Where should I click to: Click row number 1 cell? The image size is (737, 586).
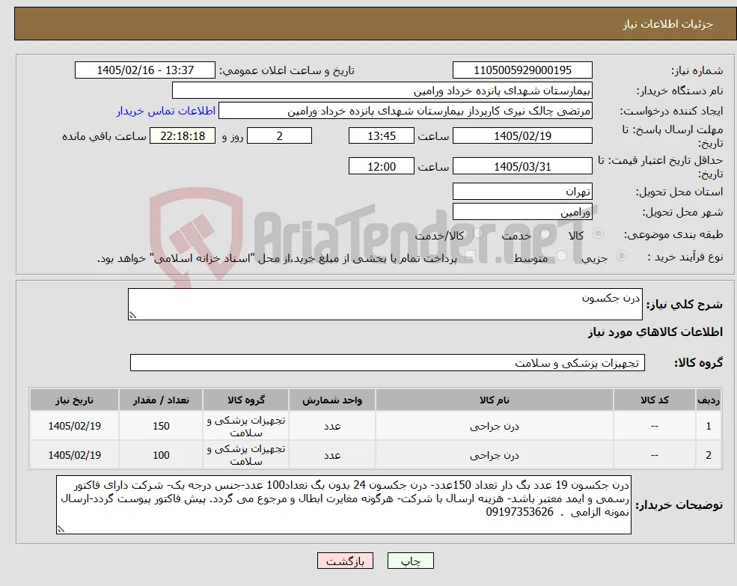709,426
